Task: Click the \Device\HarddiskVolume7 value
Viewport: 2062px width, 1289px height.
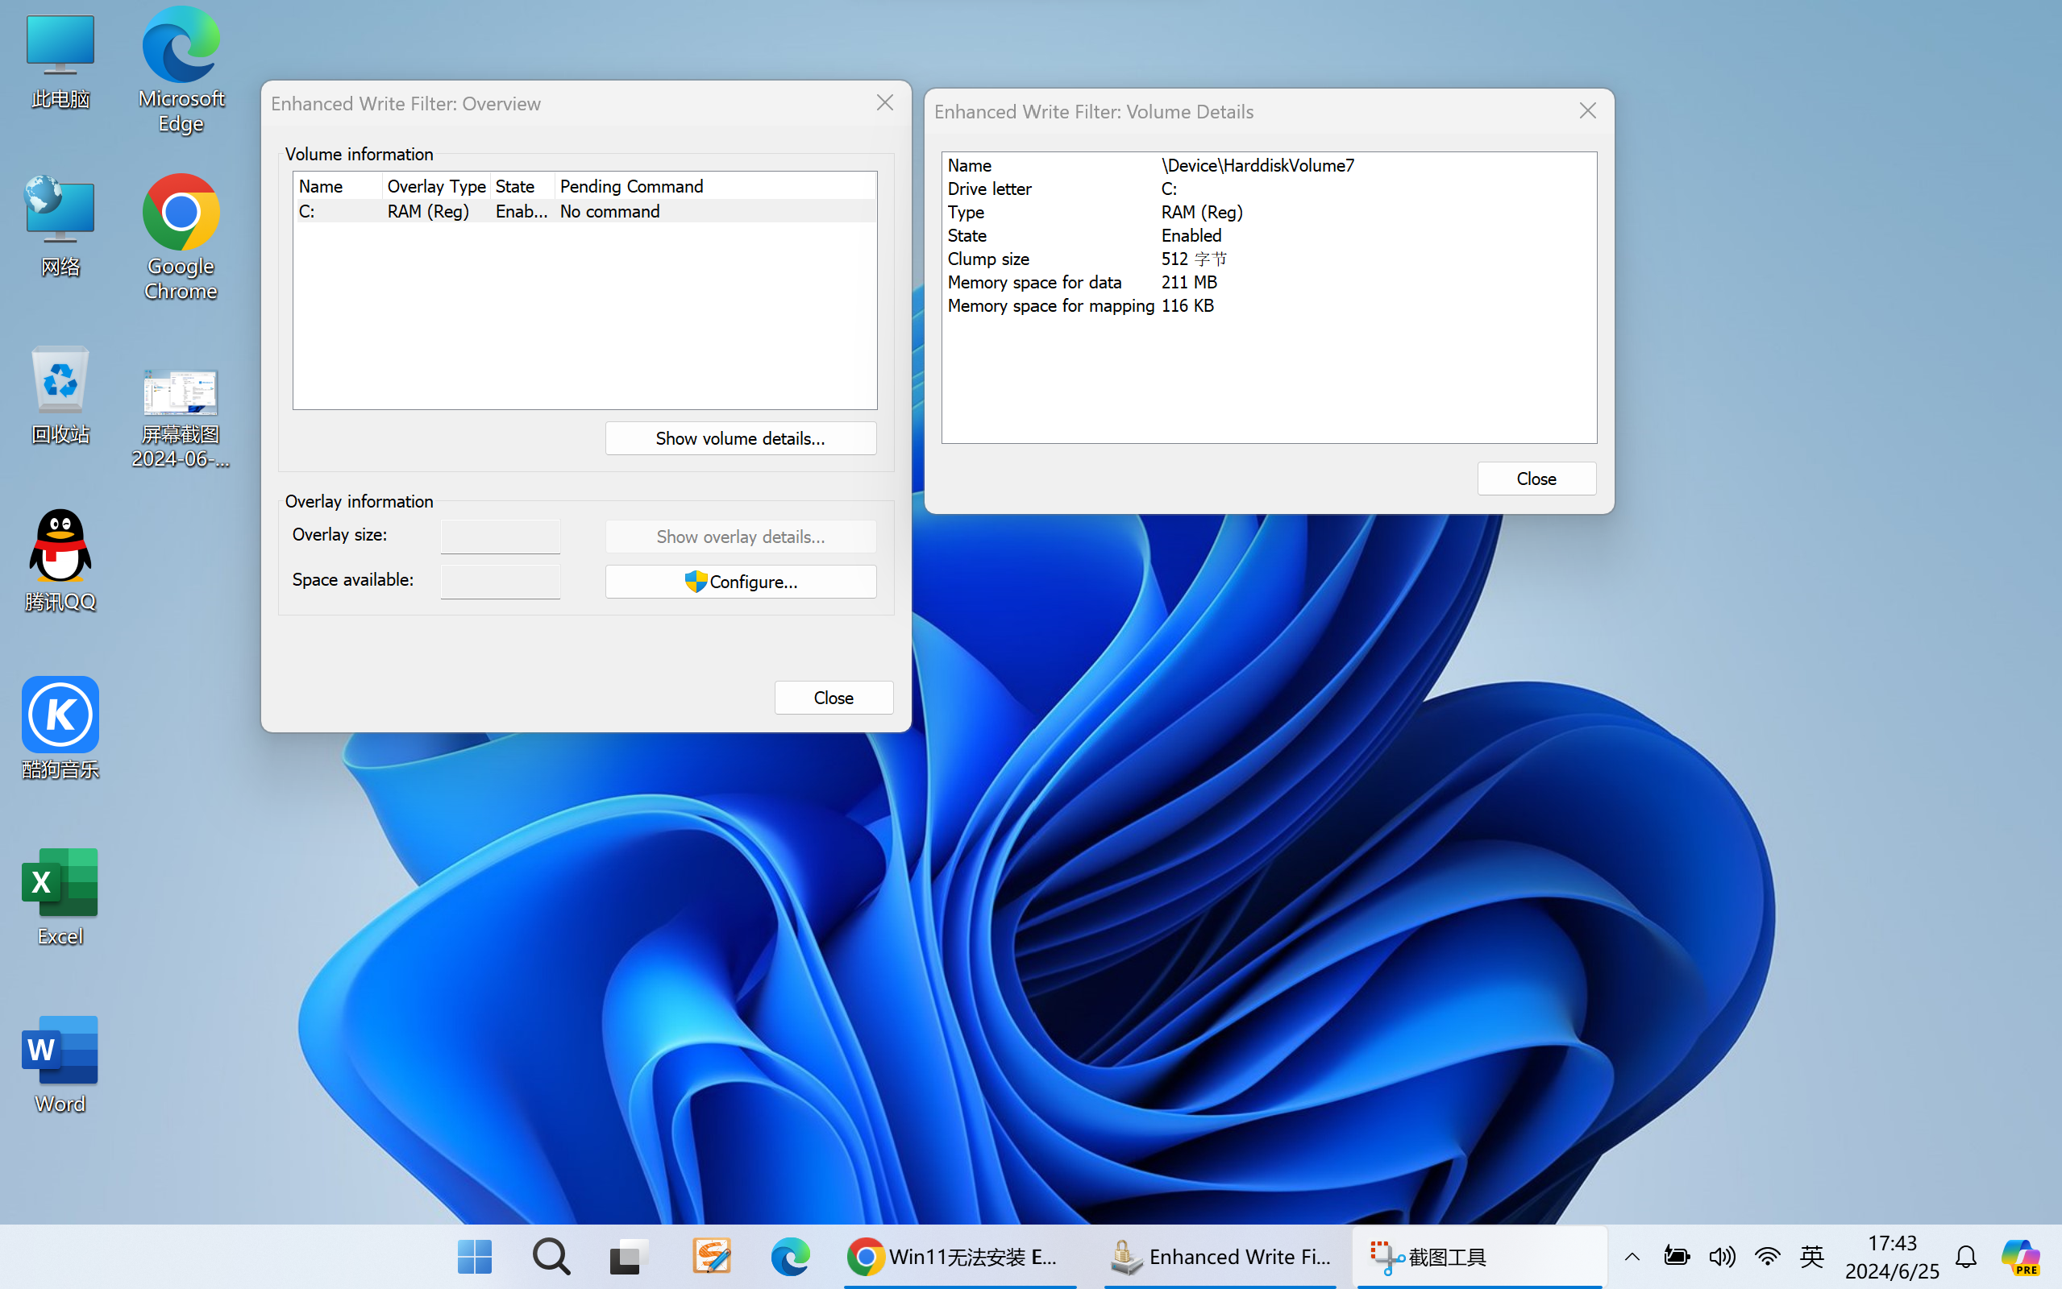Action: pos(1258,165)
